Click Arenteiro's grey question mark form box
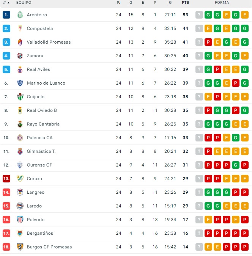This screenshot has width=252, height=256. [199, 15]
